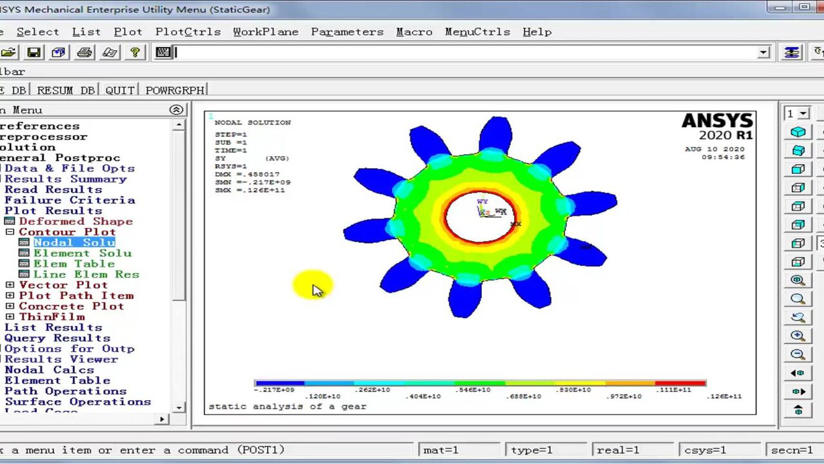The width and height of the screenshot is (824, 464).
Task: Open an ANSYS database file
Action: point(9,52)
